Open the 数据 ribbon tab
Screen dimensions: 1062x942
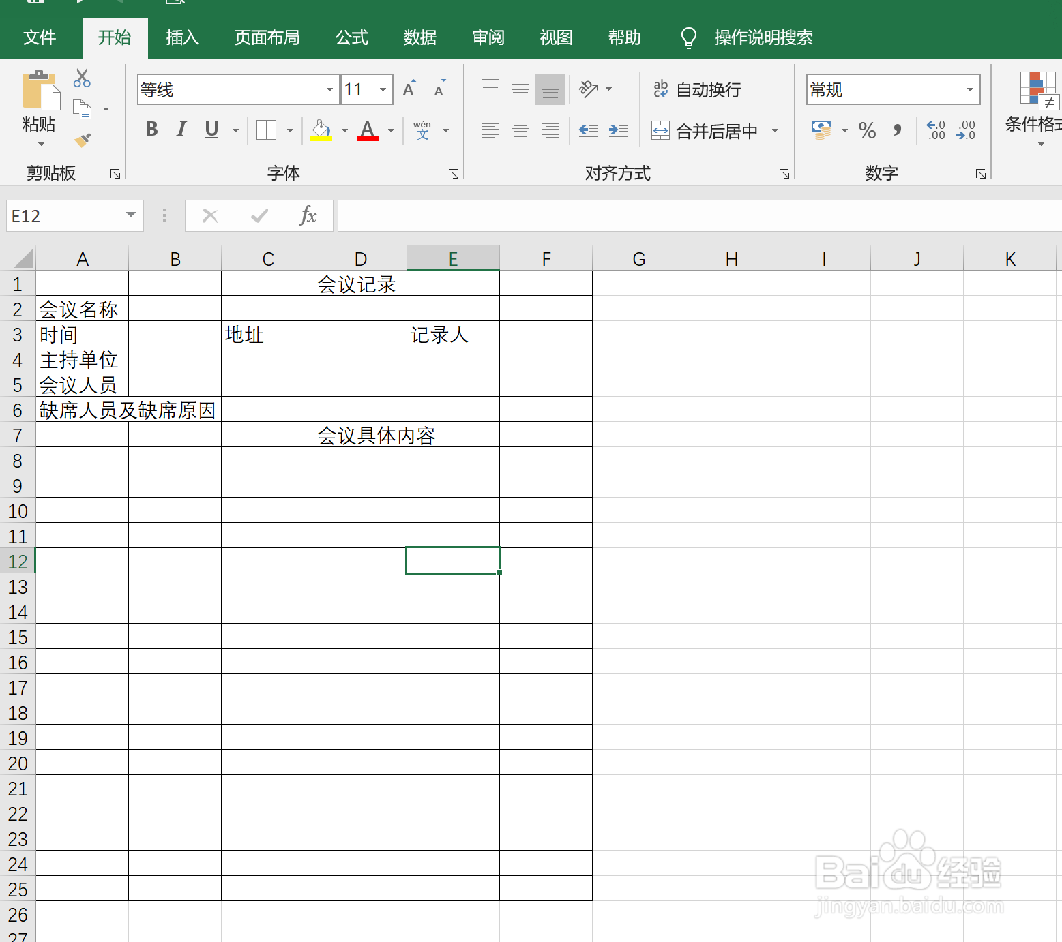point(420,37)
